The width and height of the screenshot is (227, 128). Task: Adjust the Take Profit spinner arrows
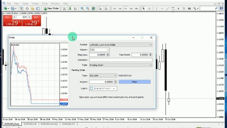coord(150,55)
